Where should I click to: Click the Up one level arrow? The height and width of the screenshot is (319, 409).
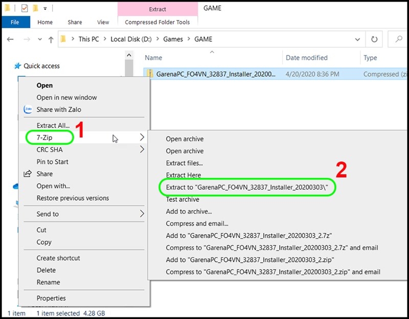(x=51, y=40)
